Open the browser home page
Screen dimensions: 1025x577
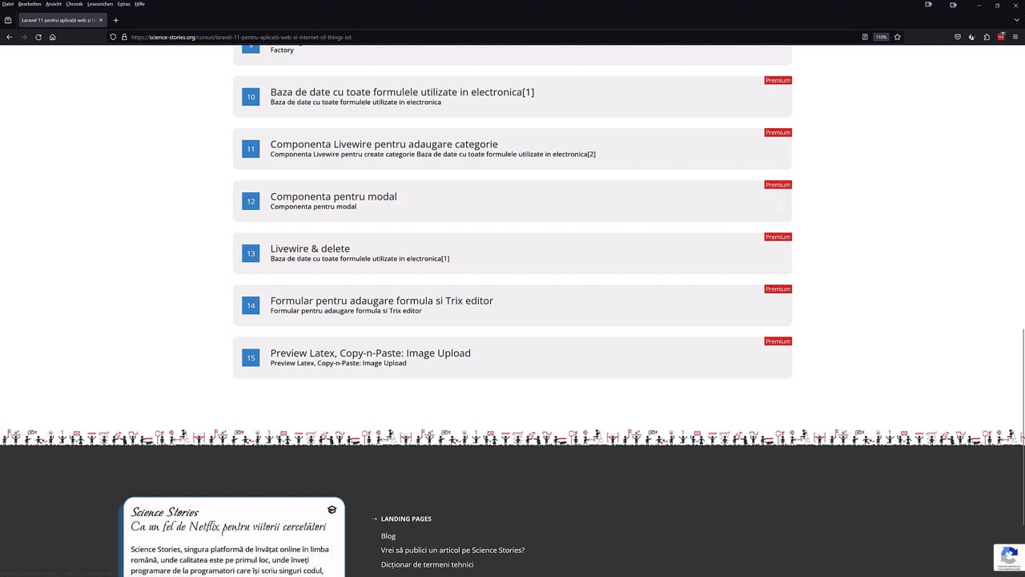53,37
